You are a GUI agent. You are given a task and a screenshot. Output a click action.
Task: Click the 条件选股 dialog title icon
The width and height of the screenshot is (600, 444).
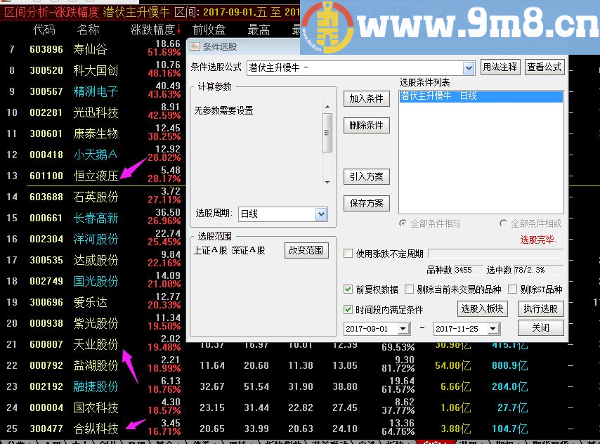(x=195, y=46)
